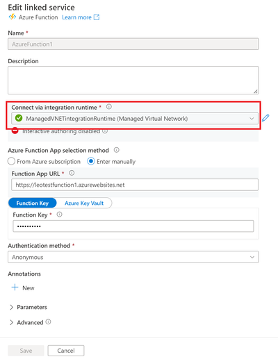278x359 pixels.
Task: Click the pencil edit integration runtime icon
Action: 265,118
